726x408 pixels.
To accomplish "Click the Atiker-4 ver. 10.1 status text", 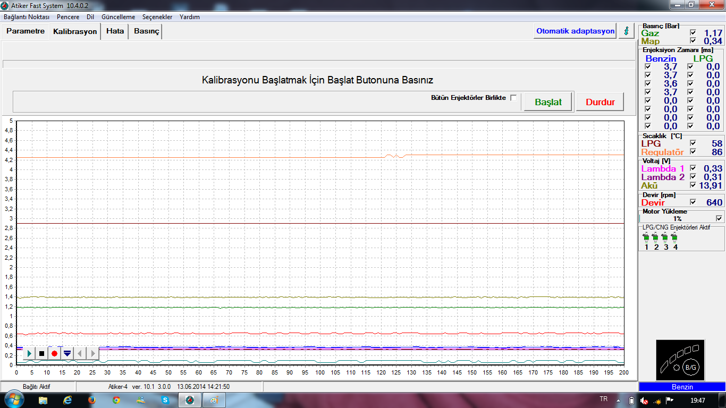I will pos(168,386).
